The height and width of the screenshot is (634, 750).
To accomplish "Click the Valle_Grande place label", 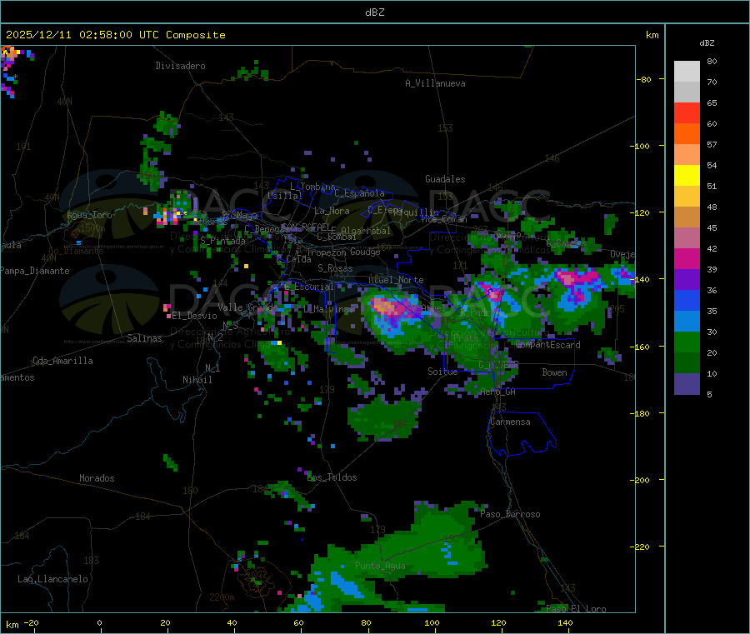I will [247, 307].
